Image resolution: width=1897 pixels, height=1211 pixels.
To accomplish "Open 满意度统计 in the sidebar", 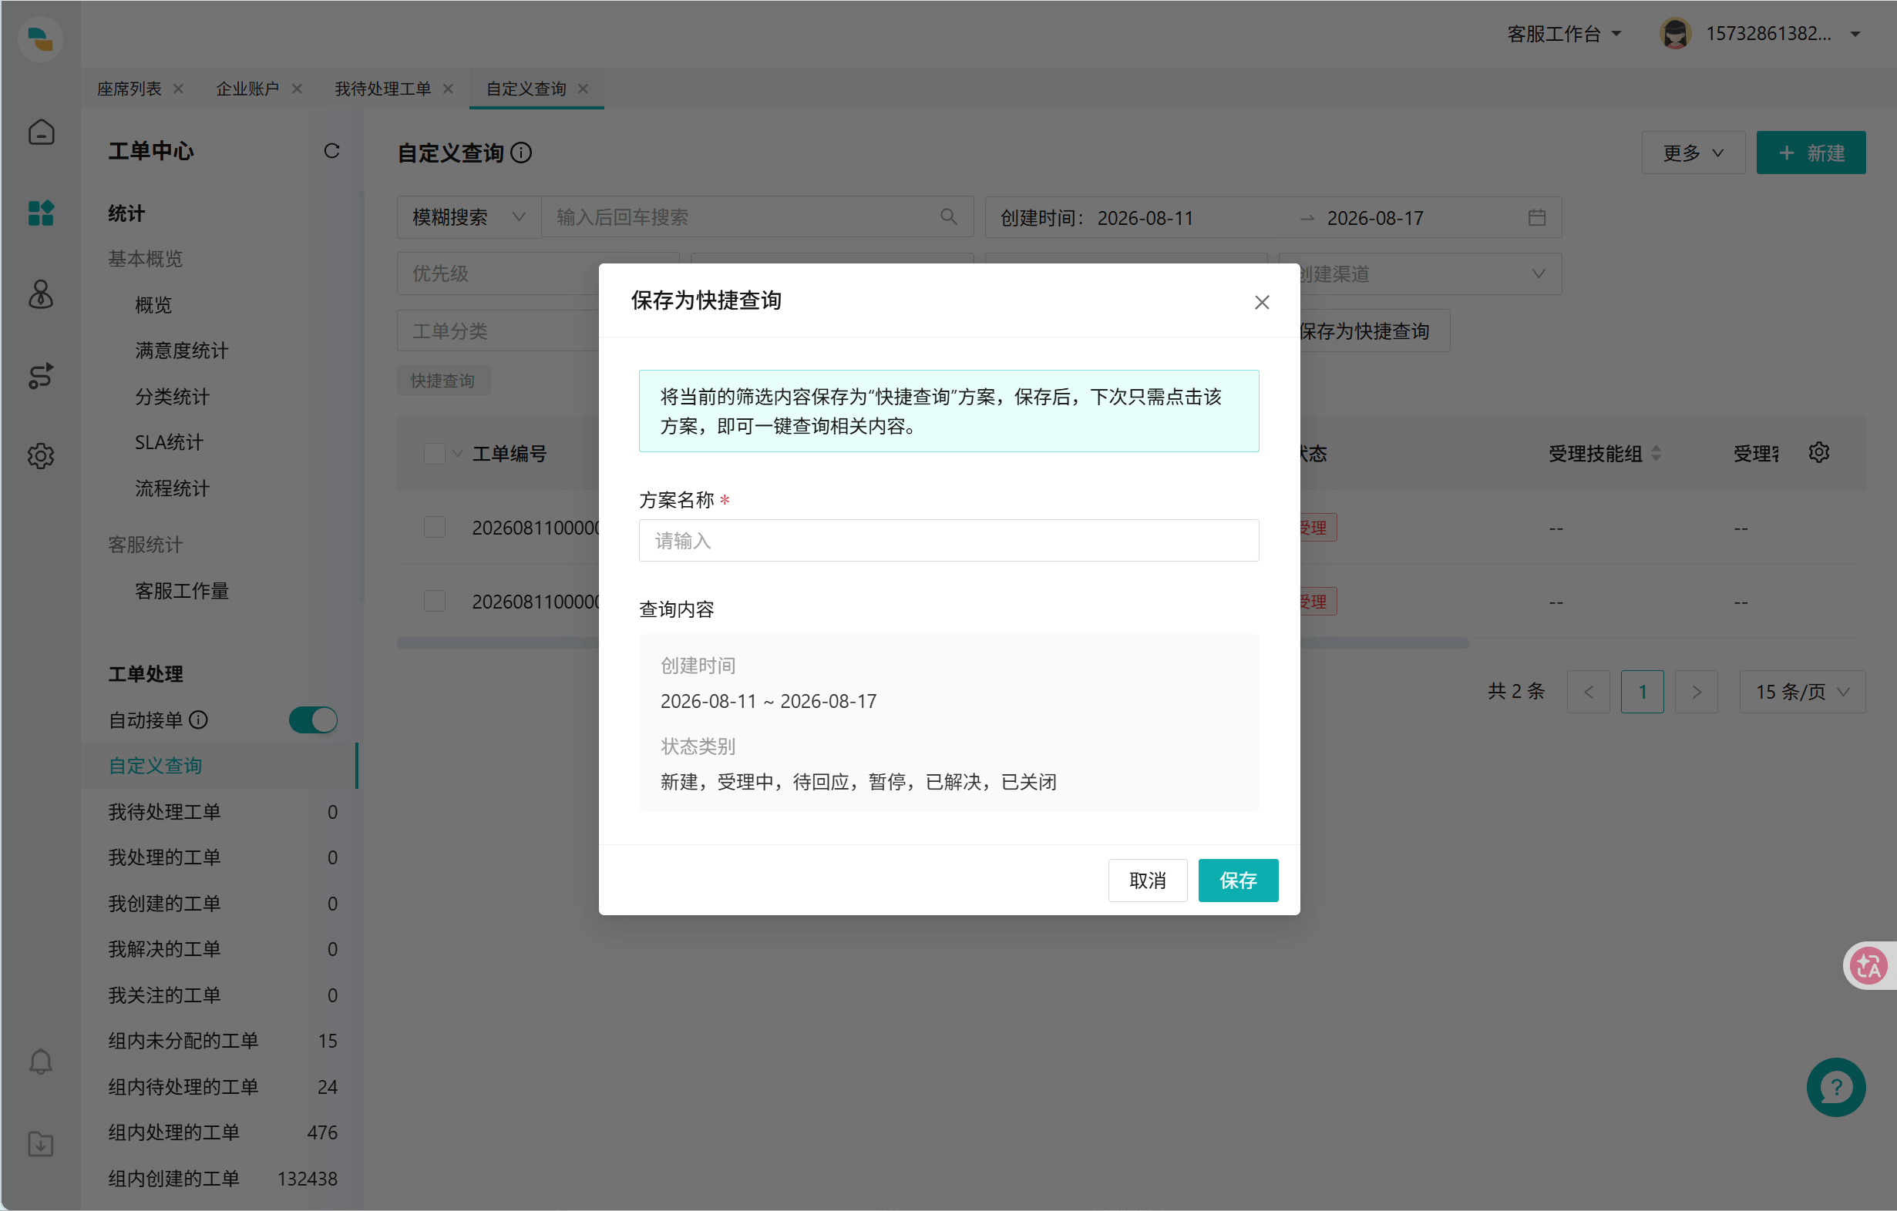I will [x=182, y=351].
